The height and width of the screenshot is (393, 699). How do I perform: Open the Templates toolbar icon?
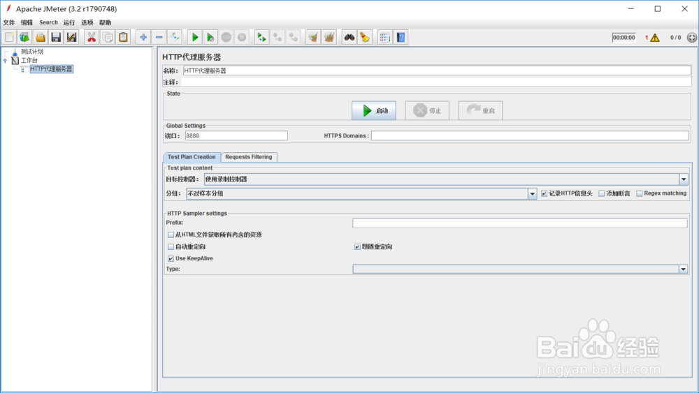tap(24, 38)
